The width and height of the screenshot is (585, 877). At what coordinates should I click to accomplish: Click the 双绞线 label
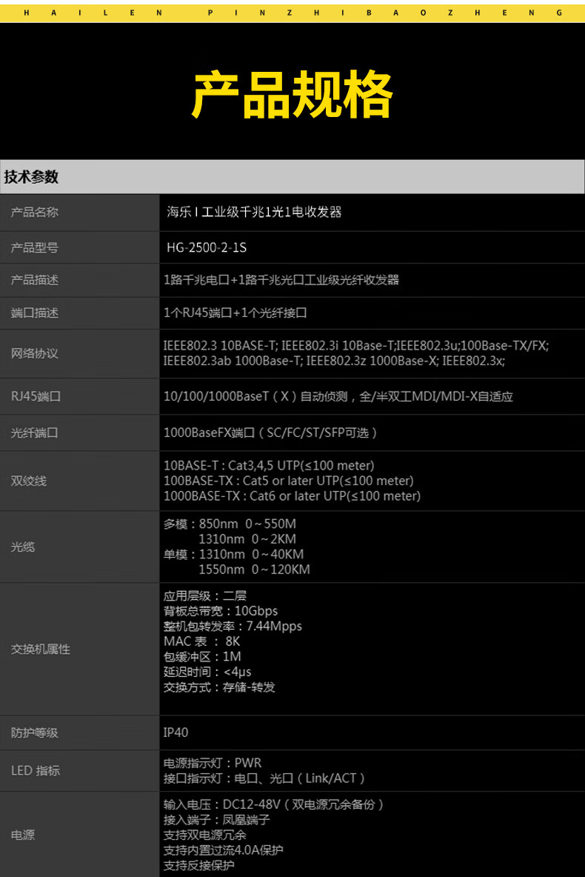(29, 481)
